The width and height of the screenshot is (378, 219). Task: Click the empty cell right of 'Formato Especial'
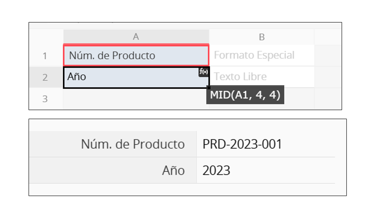[327, 55]
